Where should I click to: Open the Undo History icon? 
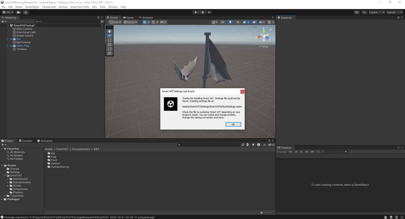pos(357,12)
